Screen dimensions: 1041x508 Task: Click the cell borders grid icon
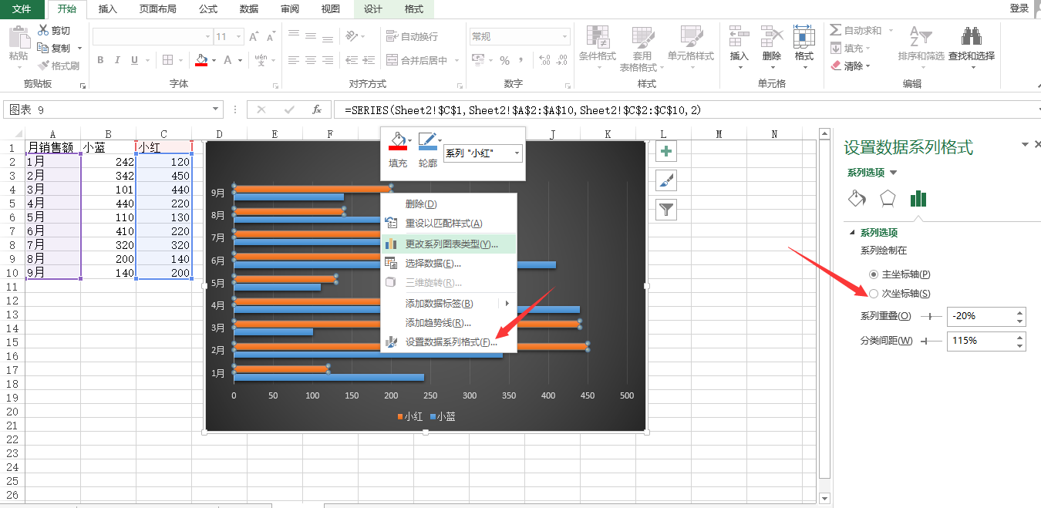[169, 60]
